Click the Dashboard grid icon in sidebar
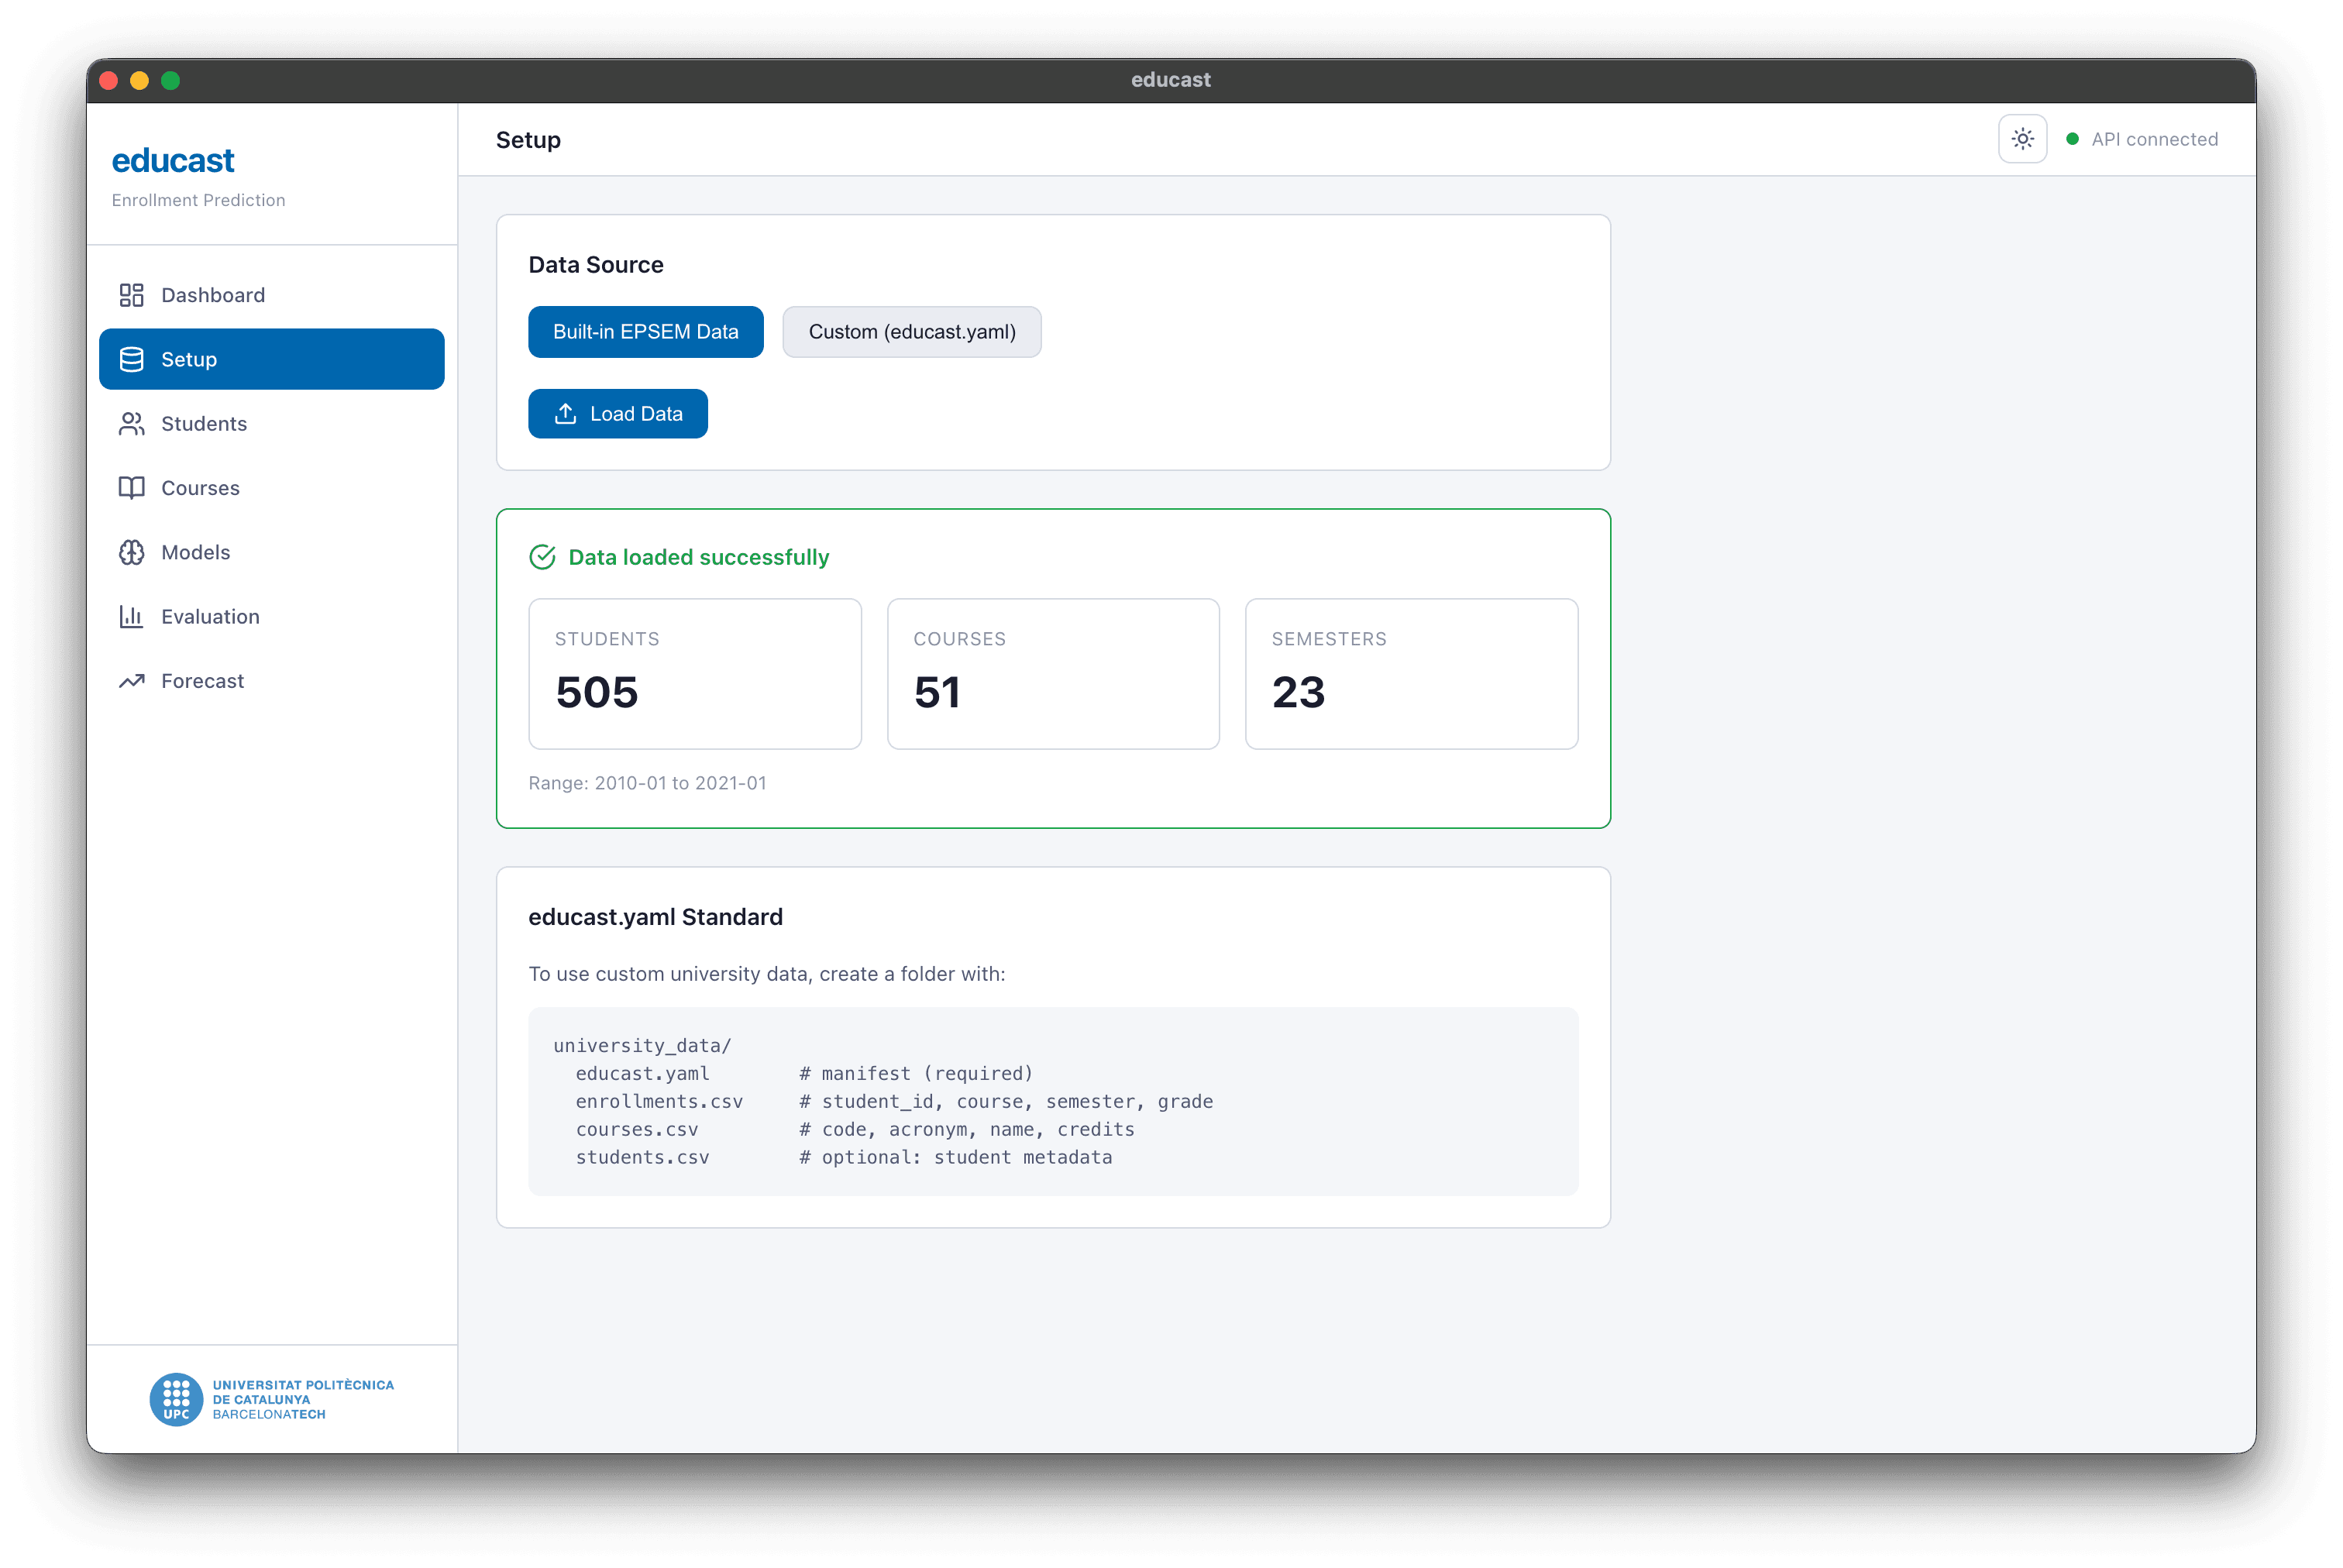The width and height of the screenshot is (2343, 1568). (131, 295)
